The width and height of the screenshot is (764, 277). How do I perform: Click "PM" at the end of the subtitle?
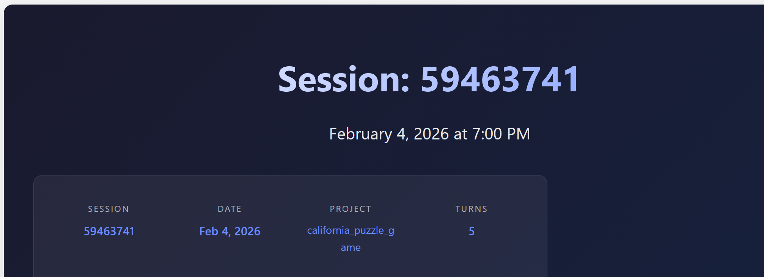coord(518,134)
